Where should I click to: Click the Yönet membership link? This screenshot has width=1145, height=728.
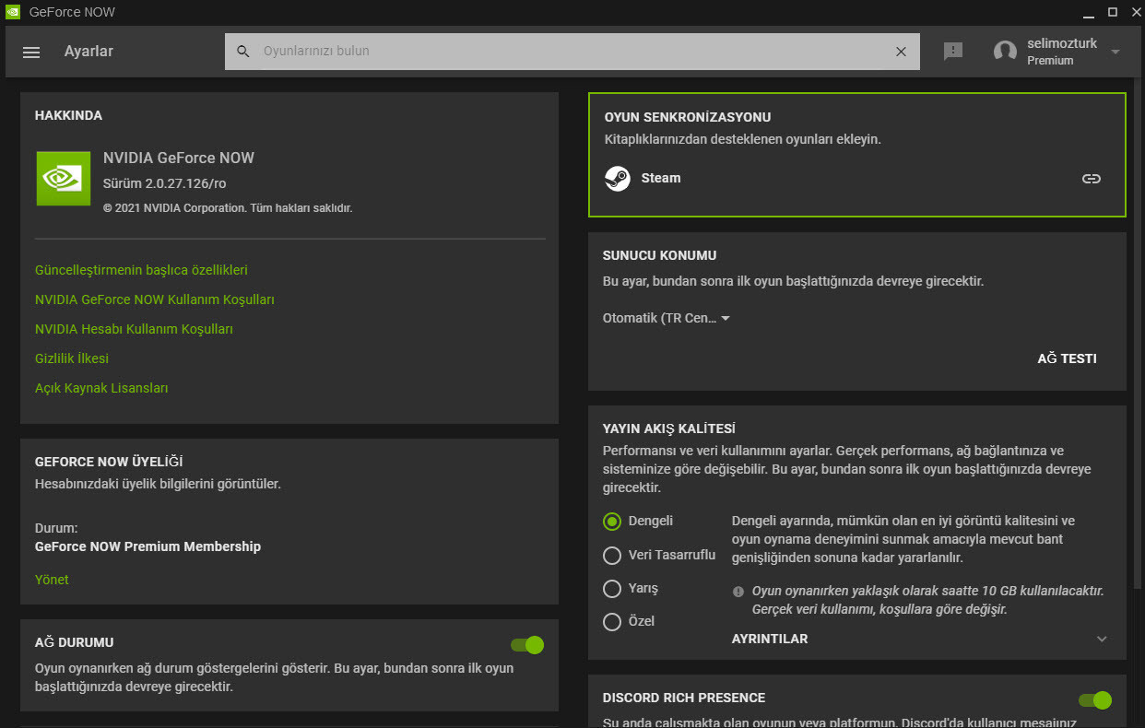tap(52, 579)
